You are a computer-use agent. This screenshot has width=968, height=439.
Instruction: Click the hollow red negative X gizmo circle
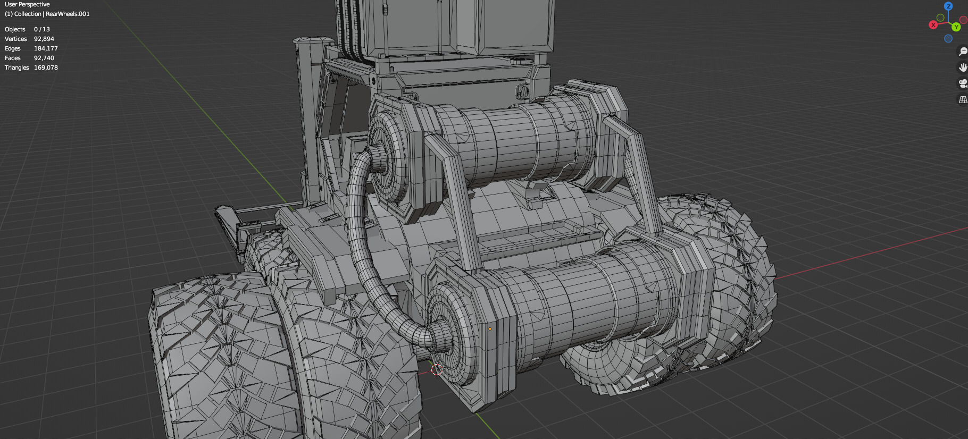tap(963, 20)
